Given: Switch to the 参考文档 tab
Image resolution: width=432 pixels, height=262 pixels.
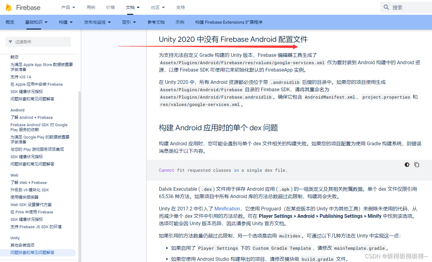Looking at the screenshot, I should coord(156,22).
